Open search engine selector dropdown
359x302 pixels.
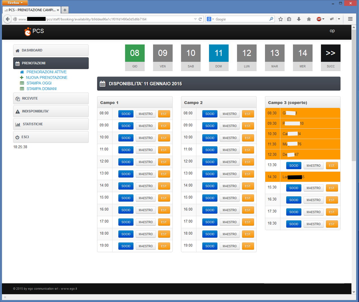point(210,19)
